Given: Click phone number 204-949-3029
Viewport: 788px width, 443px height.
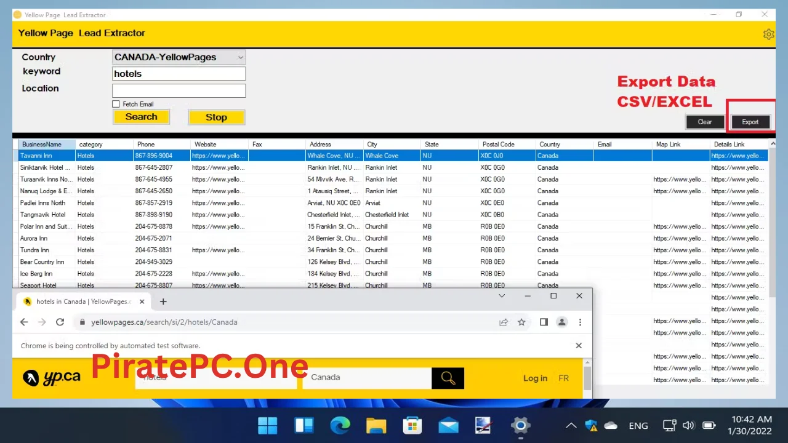Looking at the screenshot, I should [153, 262].
